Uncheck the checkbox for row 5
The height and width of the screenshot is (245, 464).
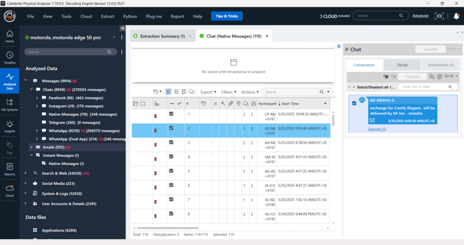(171, 171)
